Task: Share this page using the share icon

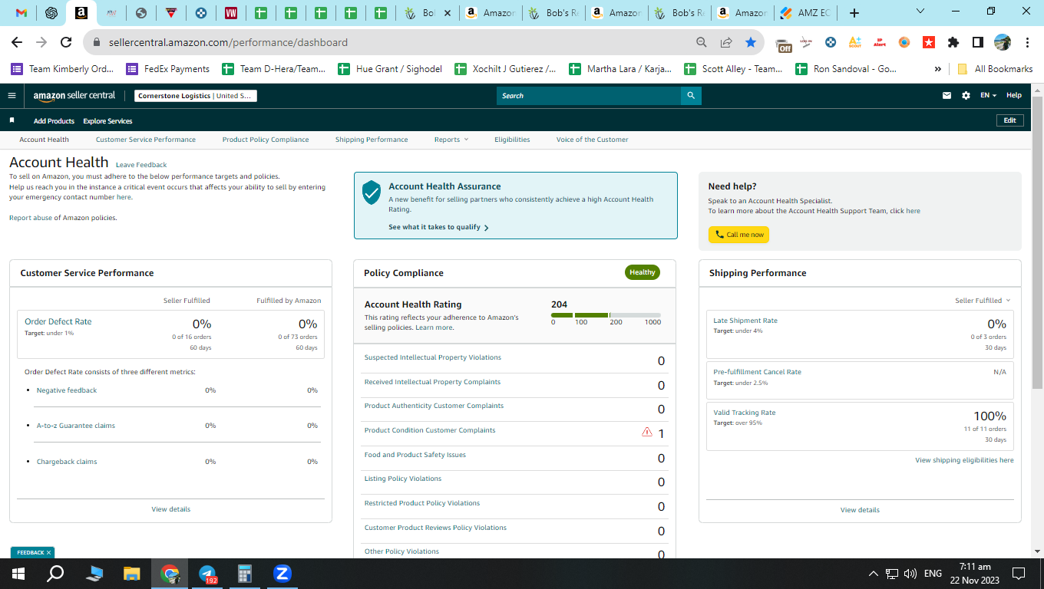Action: tap(726, 42)
